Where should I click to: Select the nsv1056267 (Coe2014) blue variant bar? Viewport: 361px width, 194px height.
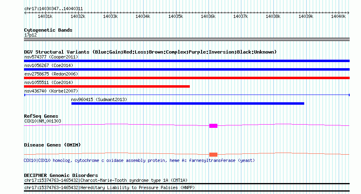(187, 69)
